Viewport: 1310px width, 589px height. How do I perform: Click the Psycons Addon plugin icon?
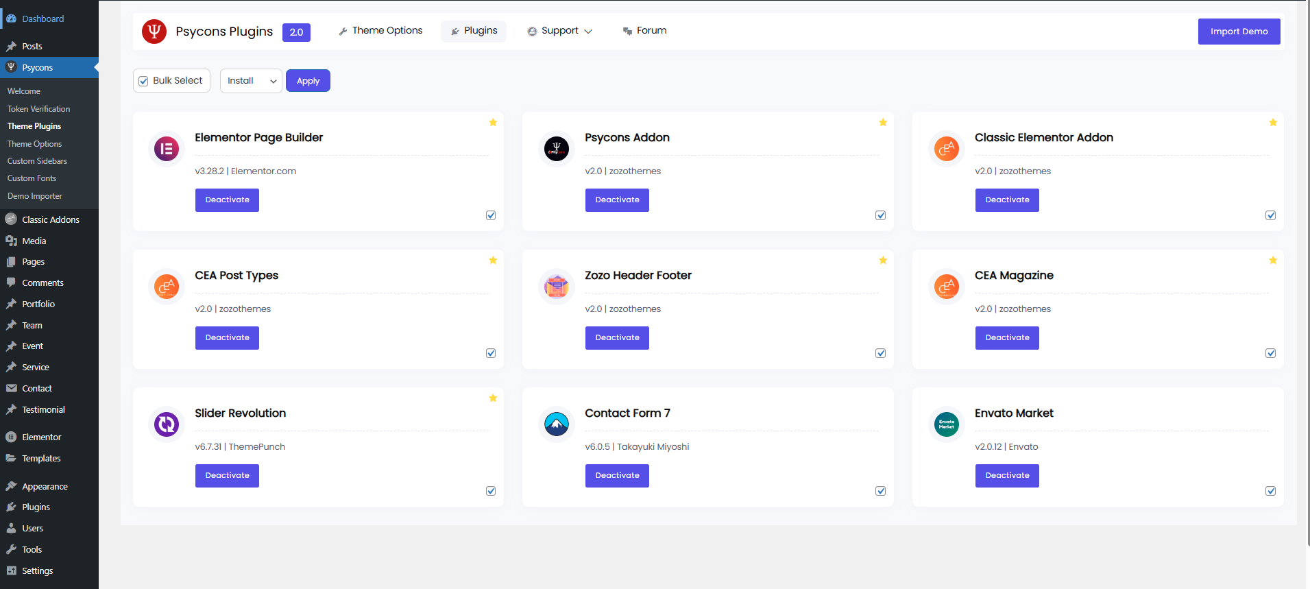tap(557, 149)
